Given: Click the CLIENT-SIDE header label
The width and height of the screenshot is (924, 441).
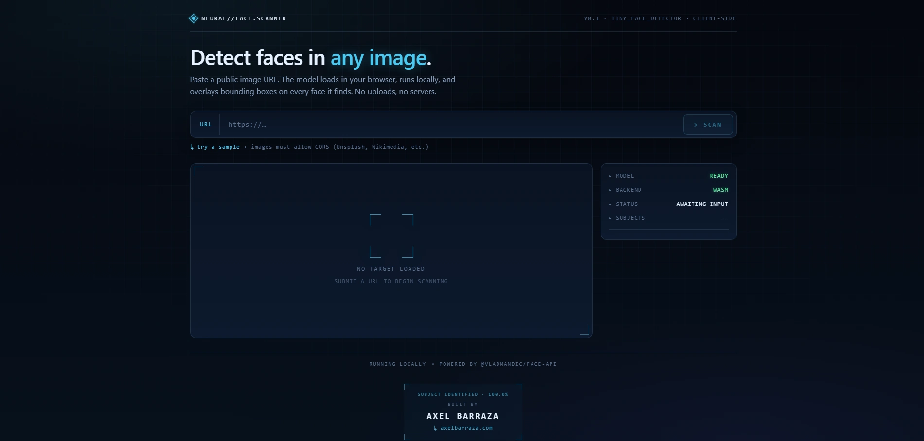Looking at the screenshot, I should tap(714, 18).
